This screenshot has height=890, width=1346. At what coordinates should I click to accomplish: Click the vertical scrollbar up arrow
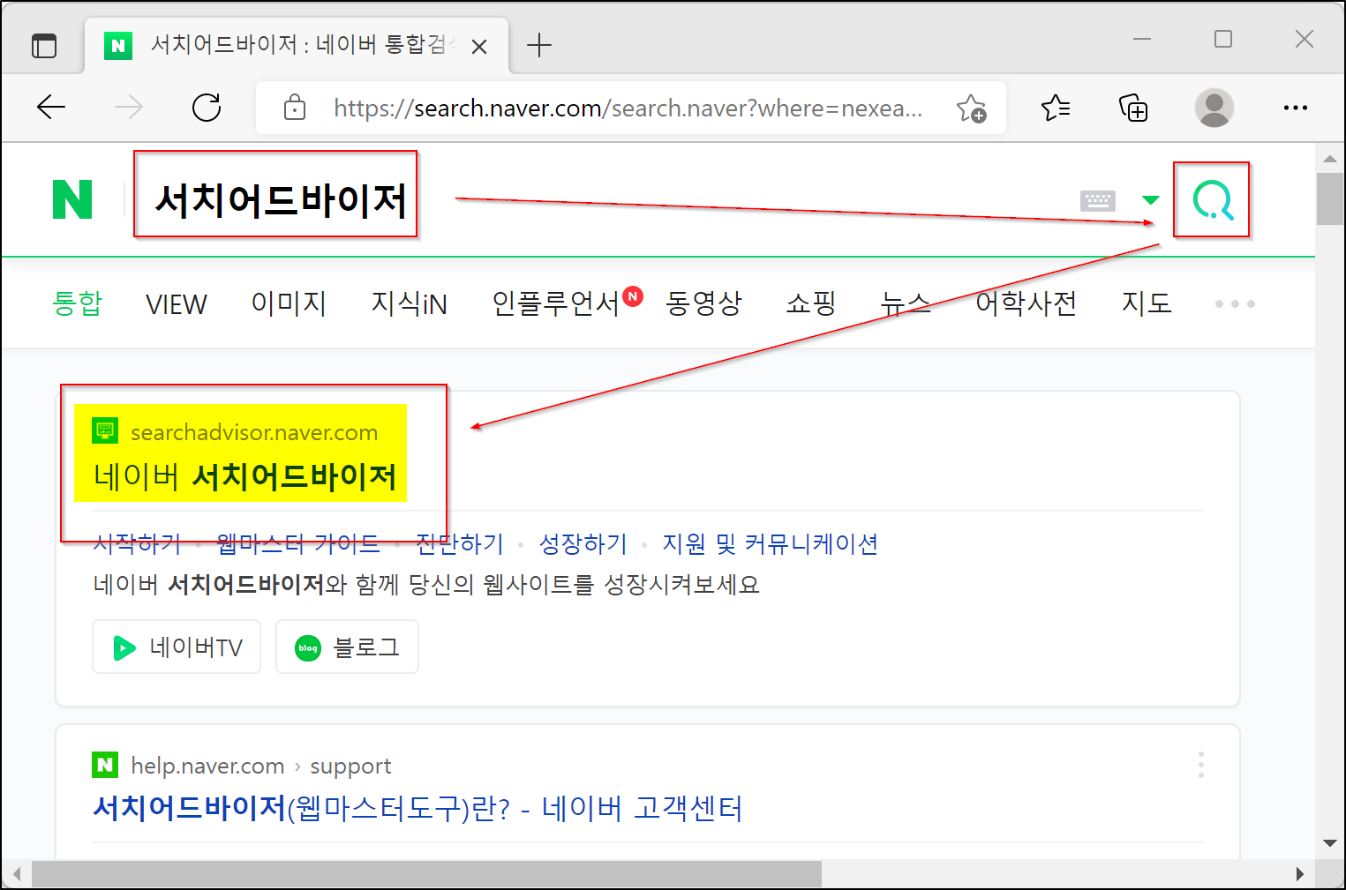[1330, 159]
